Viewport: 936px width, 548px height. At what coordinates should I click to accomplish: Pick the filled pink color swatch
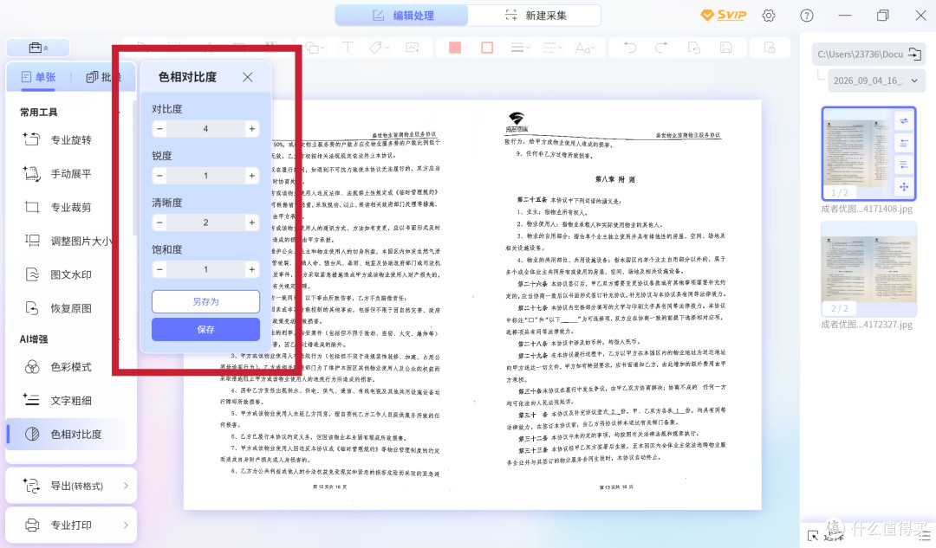point(455,48)
